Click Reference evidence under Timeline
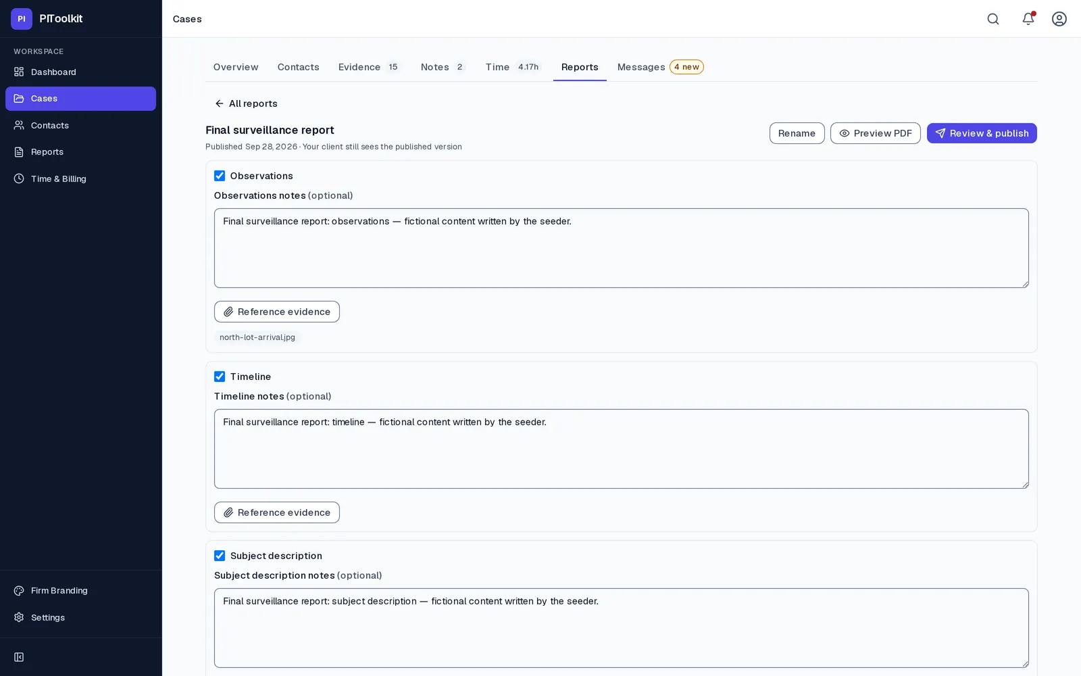The width and height of the screenshot is (1081, 676). [277, 512]
